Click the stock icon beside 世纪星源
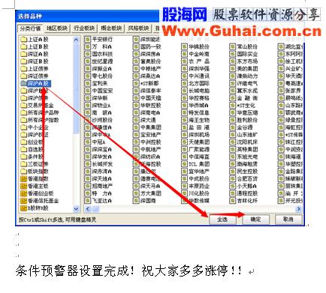The width and height of the screenshot is (326, 293). coord(87,61)
